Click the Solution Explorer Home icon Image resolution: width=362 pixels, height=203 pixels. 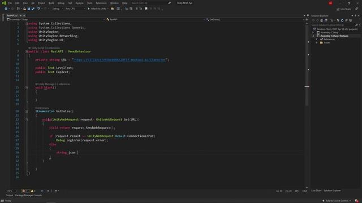[322, 20]
